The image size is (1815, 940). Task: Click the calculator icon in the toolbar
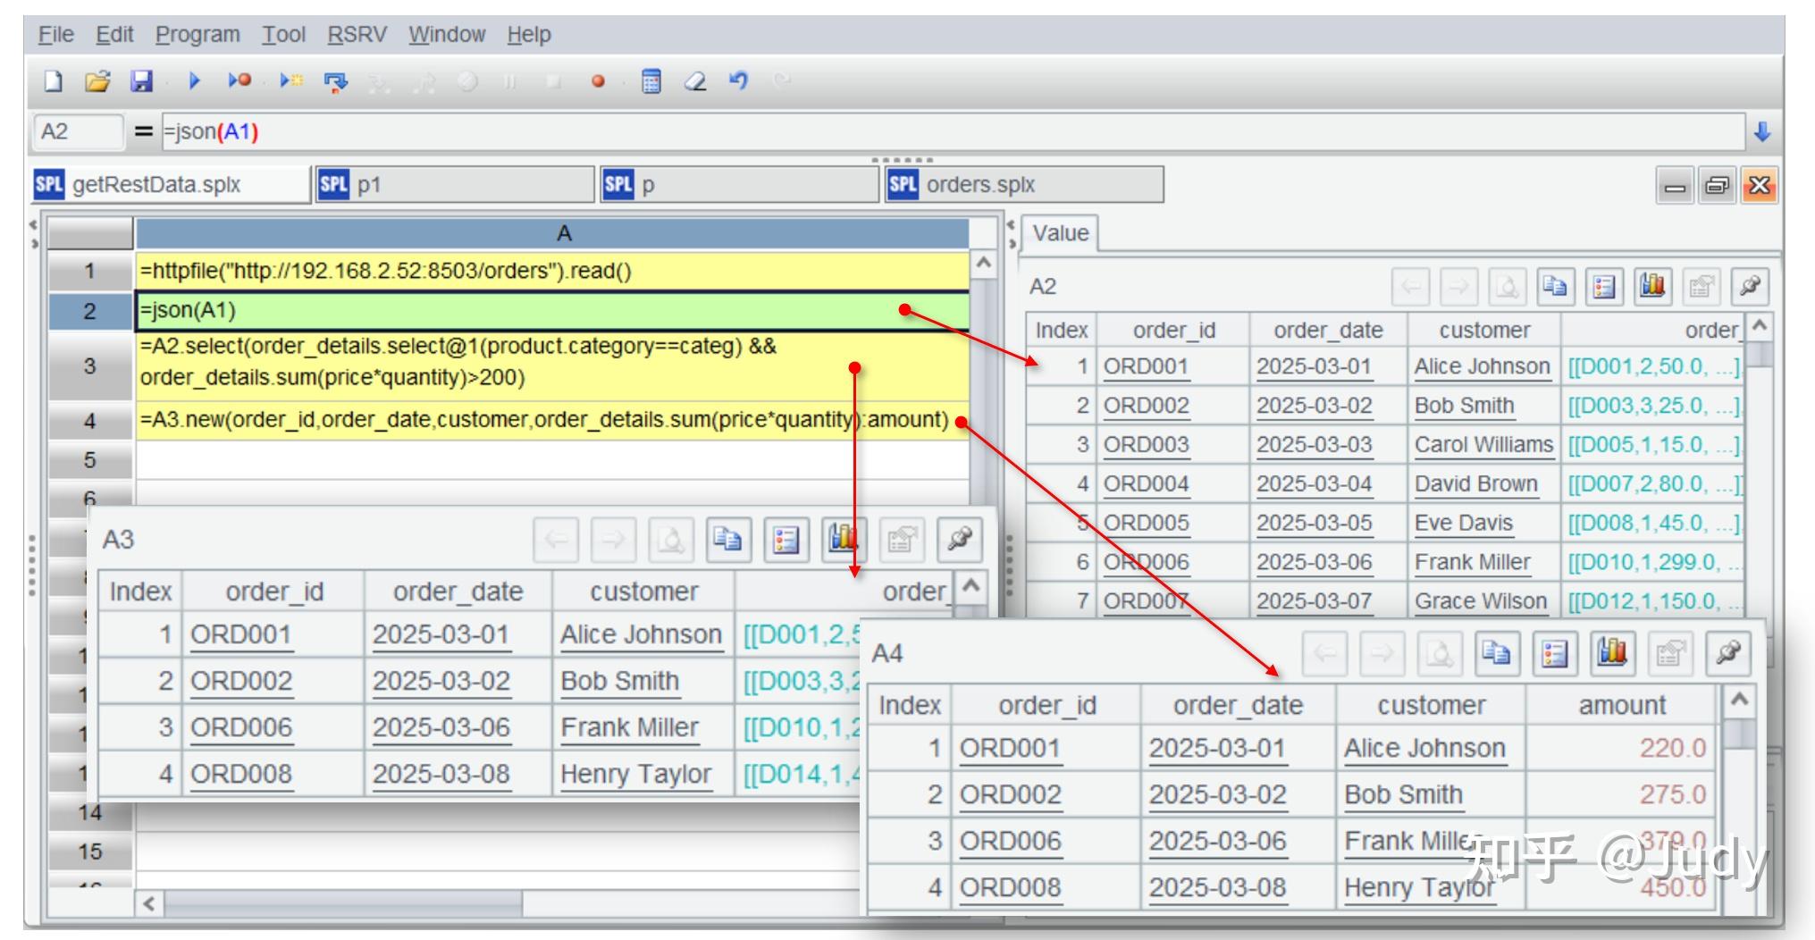pos(651,81)
